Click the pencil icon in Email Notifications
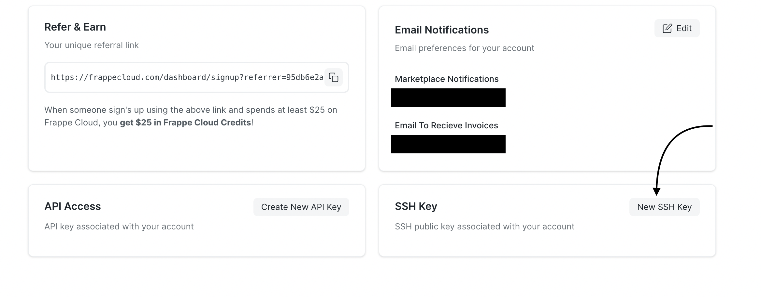 tap(667, 28)
